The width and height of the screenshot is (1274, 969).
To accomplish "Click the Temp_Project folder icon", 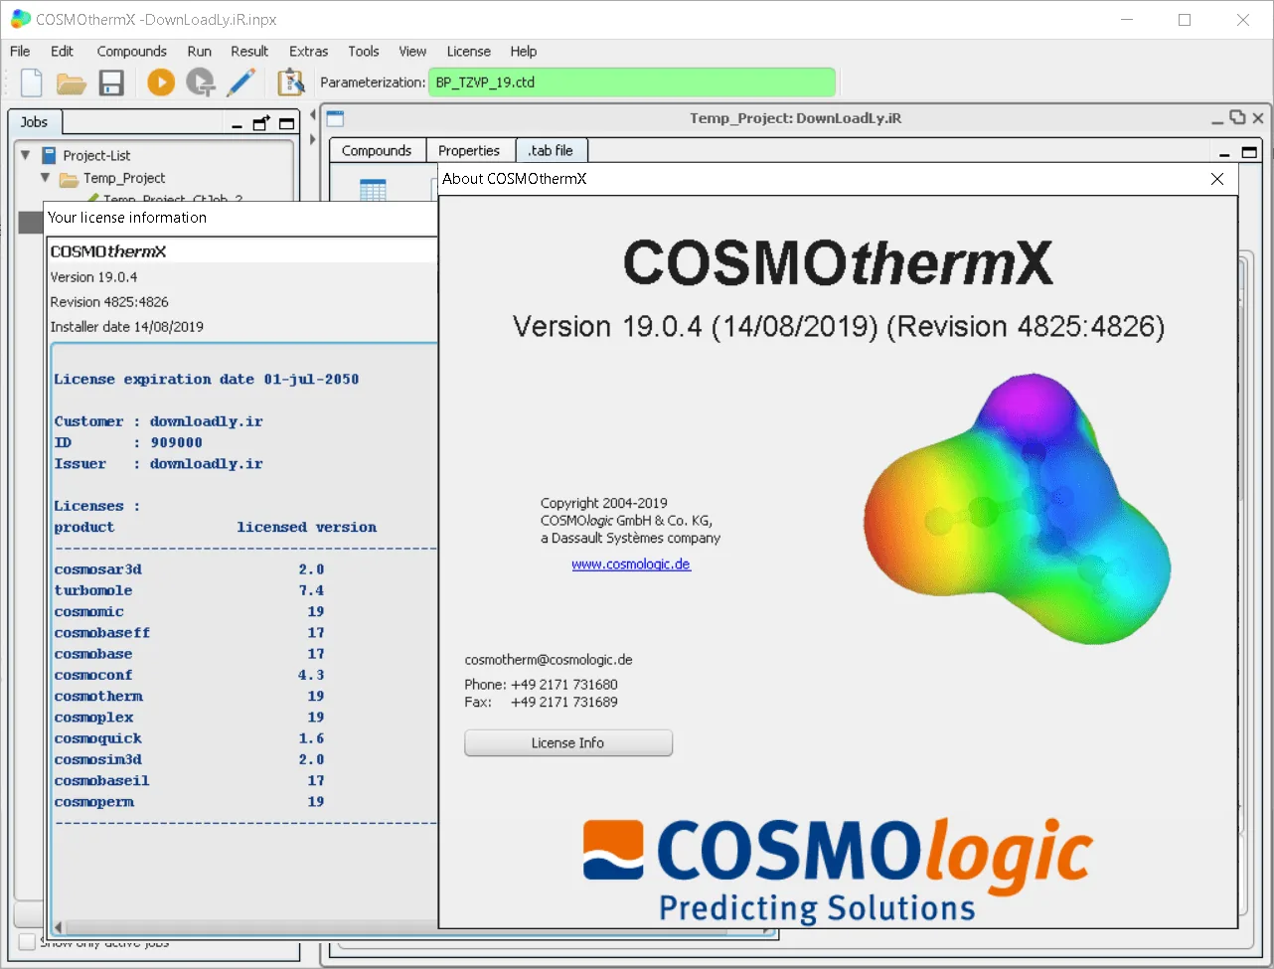I will pos(69,179).
